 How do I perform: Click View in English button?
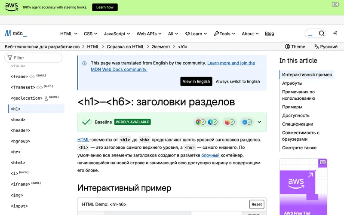tap(196, 81)
